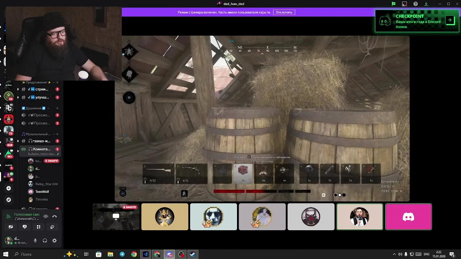
Task: Open Discord quests flag icon in title bar
Action: (394, 4)
